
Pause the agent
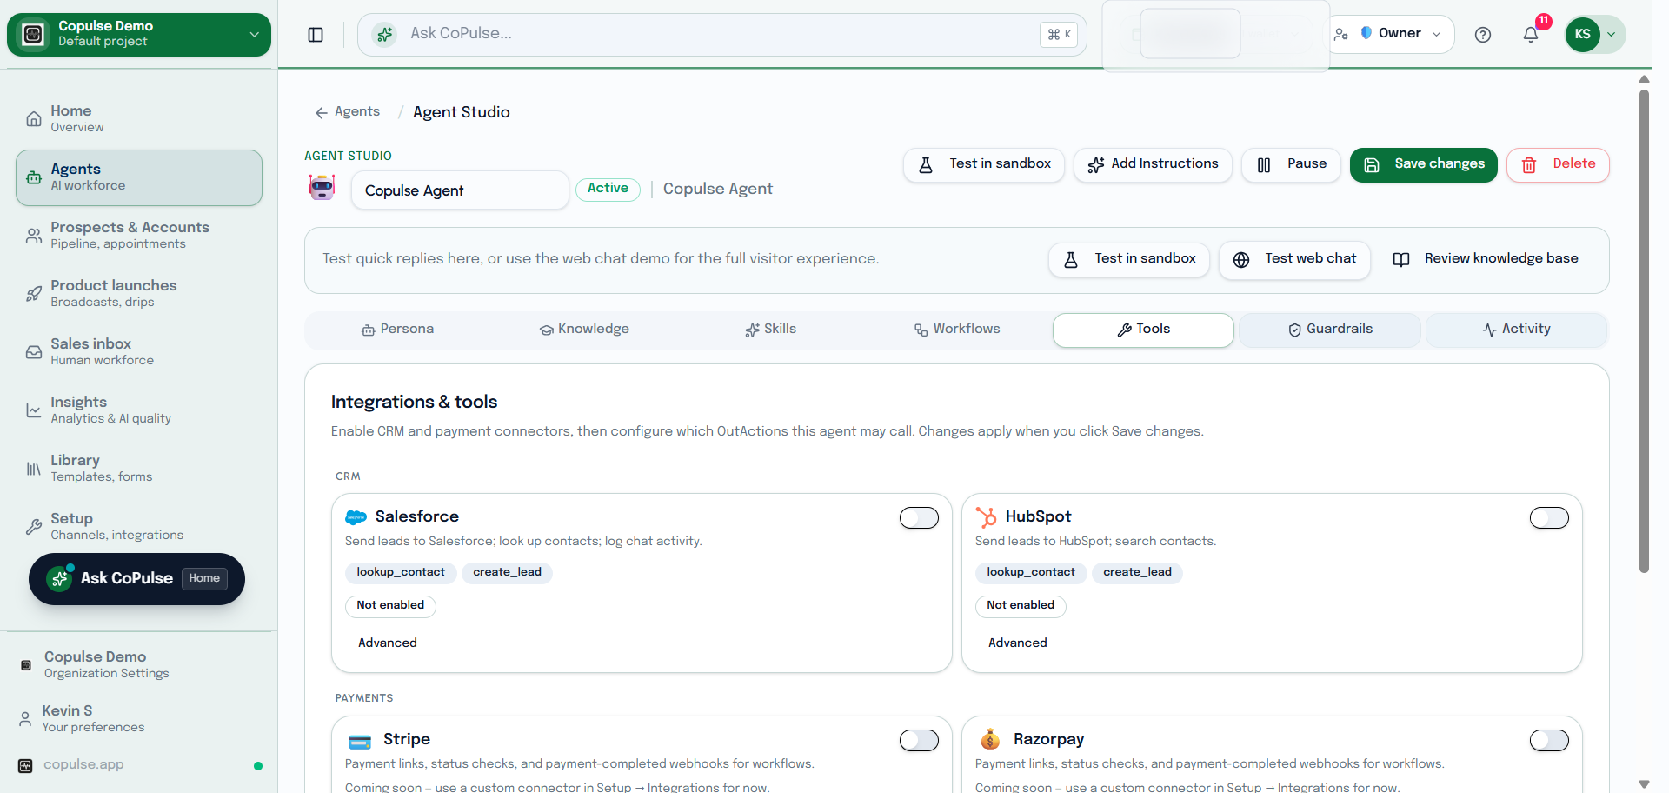[x=1291, y=164]
